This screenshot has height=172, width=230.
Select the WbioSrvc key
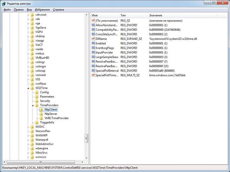[x=41, y=153]
